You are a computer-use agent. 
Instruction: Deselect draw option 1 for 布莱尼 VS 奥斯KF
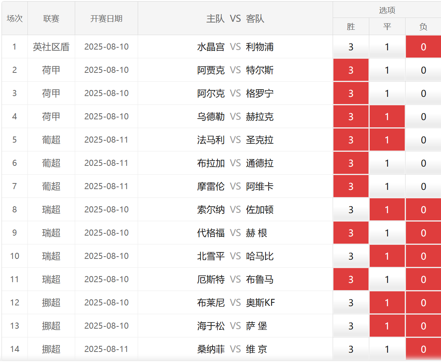click(387, 302)
